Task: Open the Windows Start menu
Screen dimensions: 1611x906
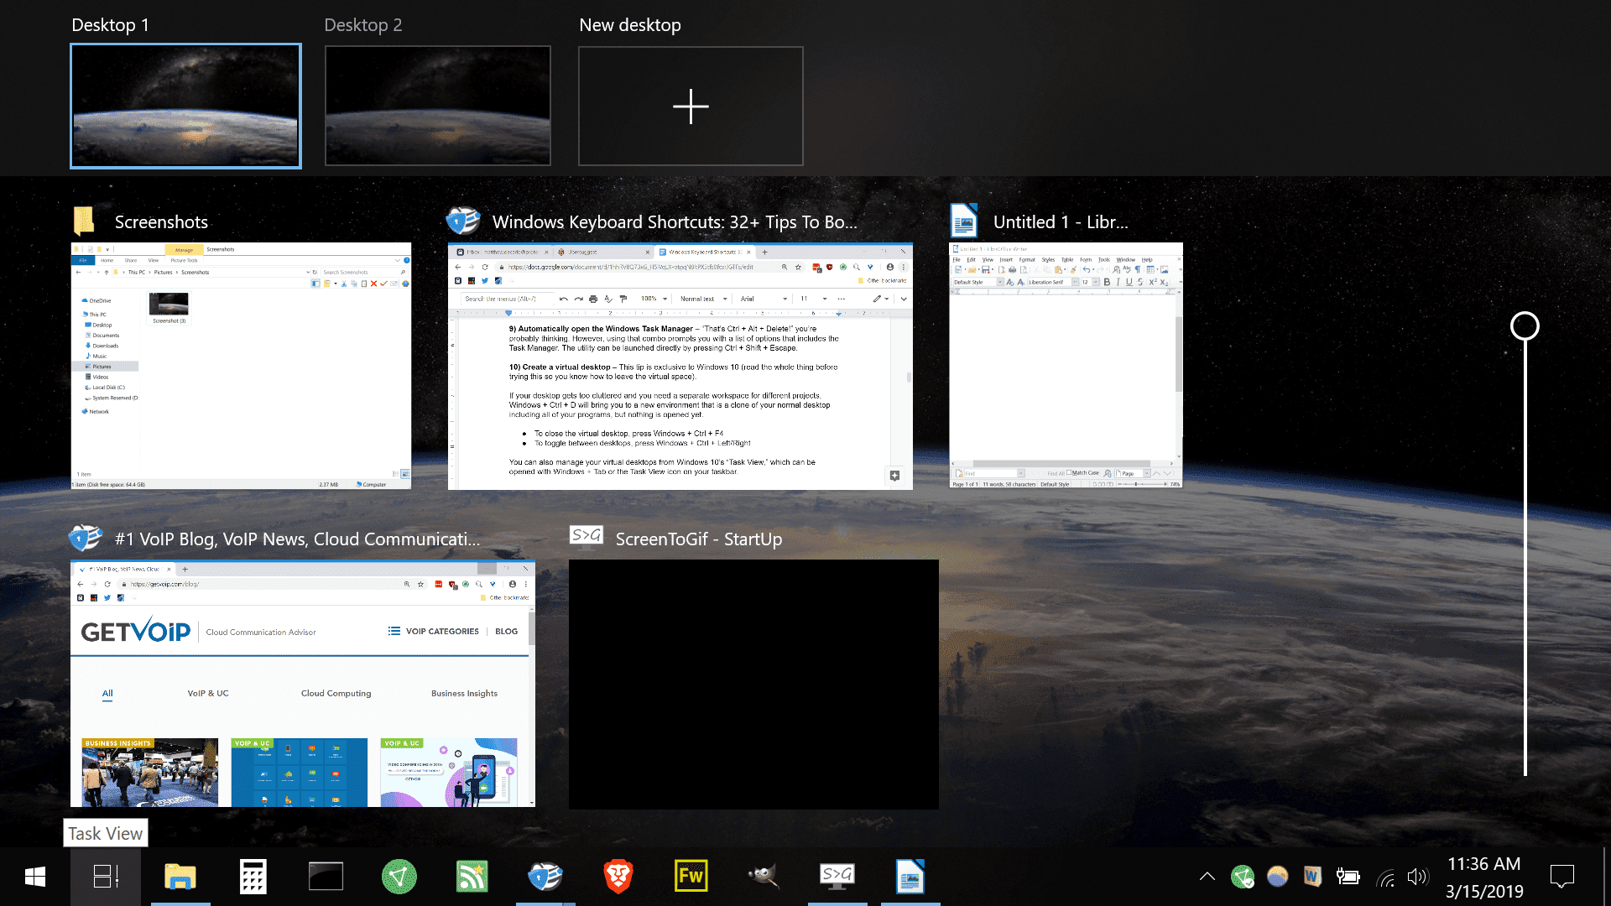Action: click(x=34, y=877)
